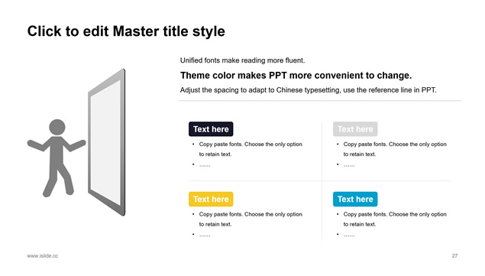Screen dimensions: 485x276
Task: Select the Unified fonts subtitle line
Action: (243, 60)
